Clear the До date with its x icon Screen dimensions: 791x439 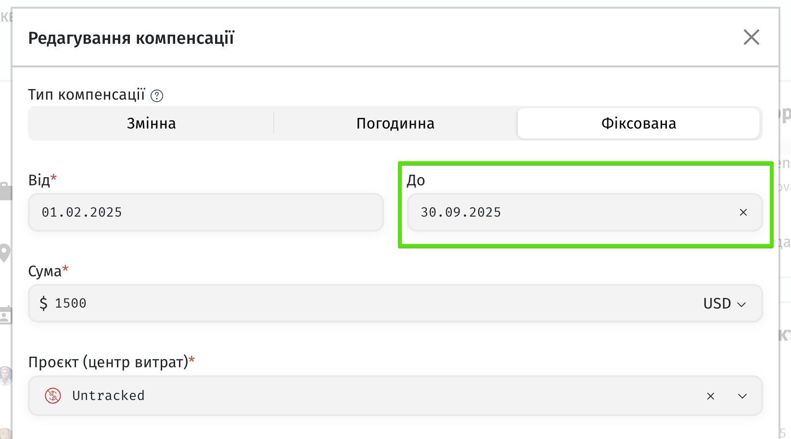(x=743, y=212)
